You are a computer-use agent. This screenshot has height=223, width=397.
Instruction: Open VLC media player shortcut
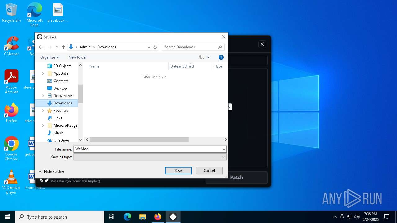tap(11, 182)
